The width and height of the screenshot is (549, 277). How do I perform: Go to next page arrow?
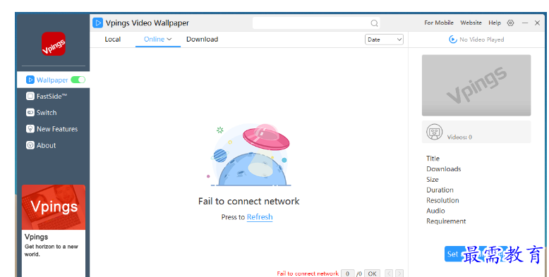[x=399, y=273]
